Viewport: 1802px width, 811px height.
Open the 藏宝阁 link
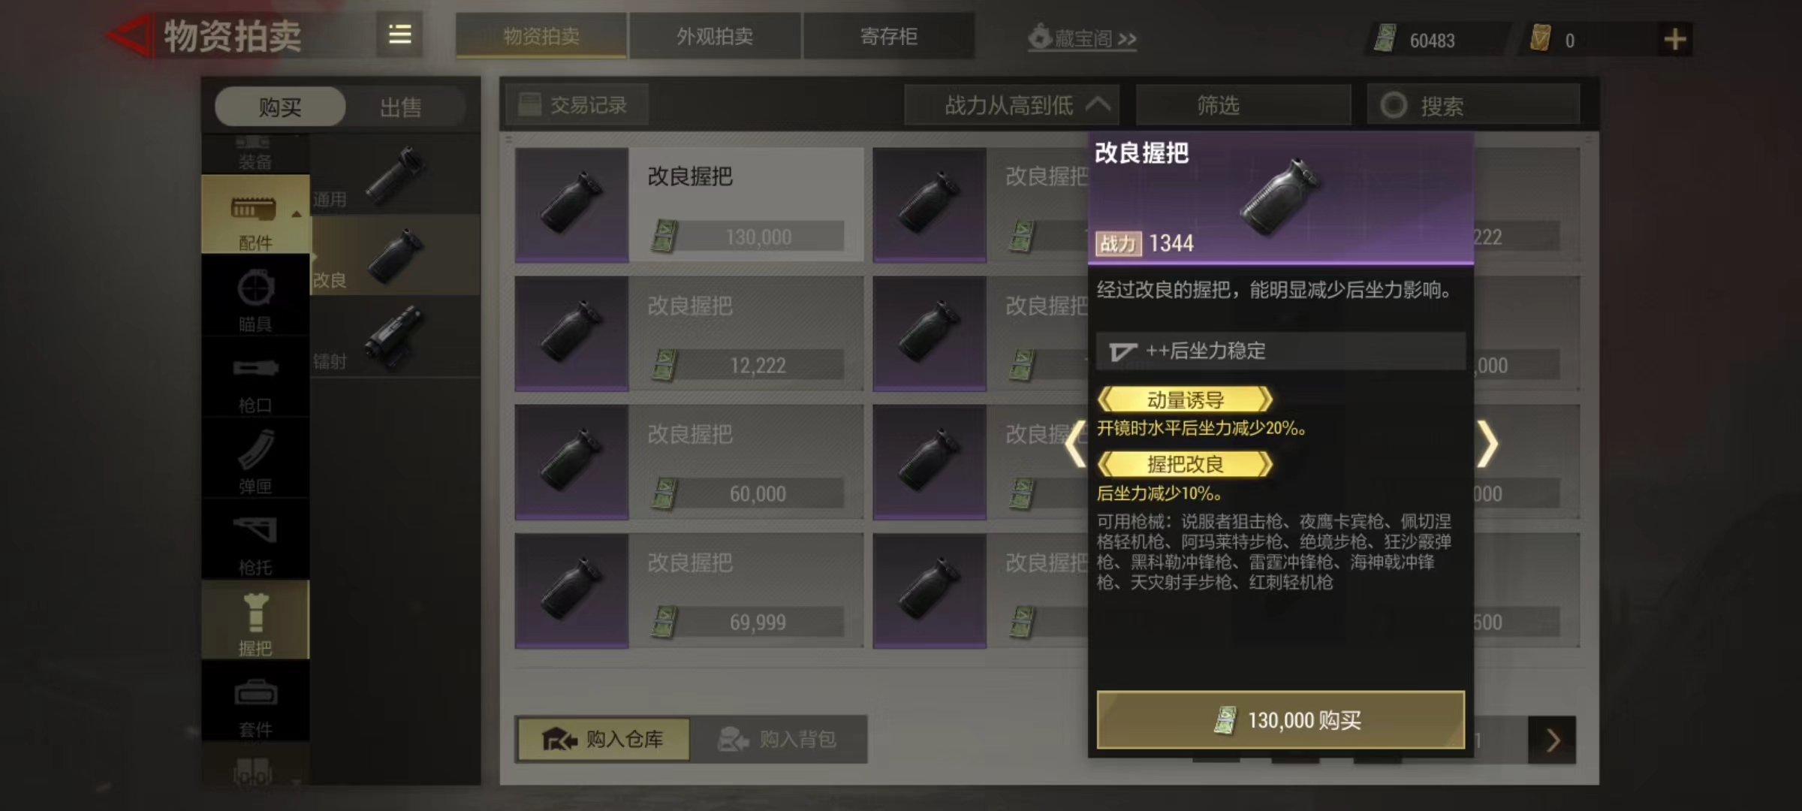point(1082,38)
